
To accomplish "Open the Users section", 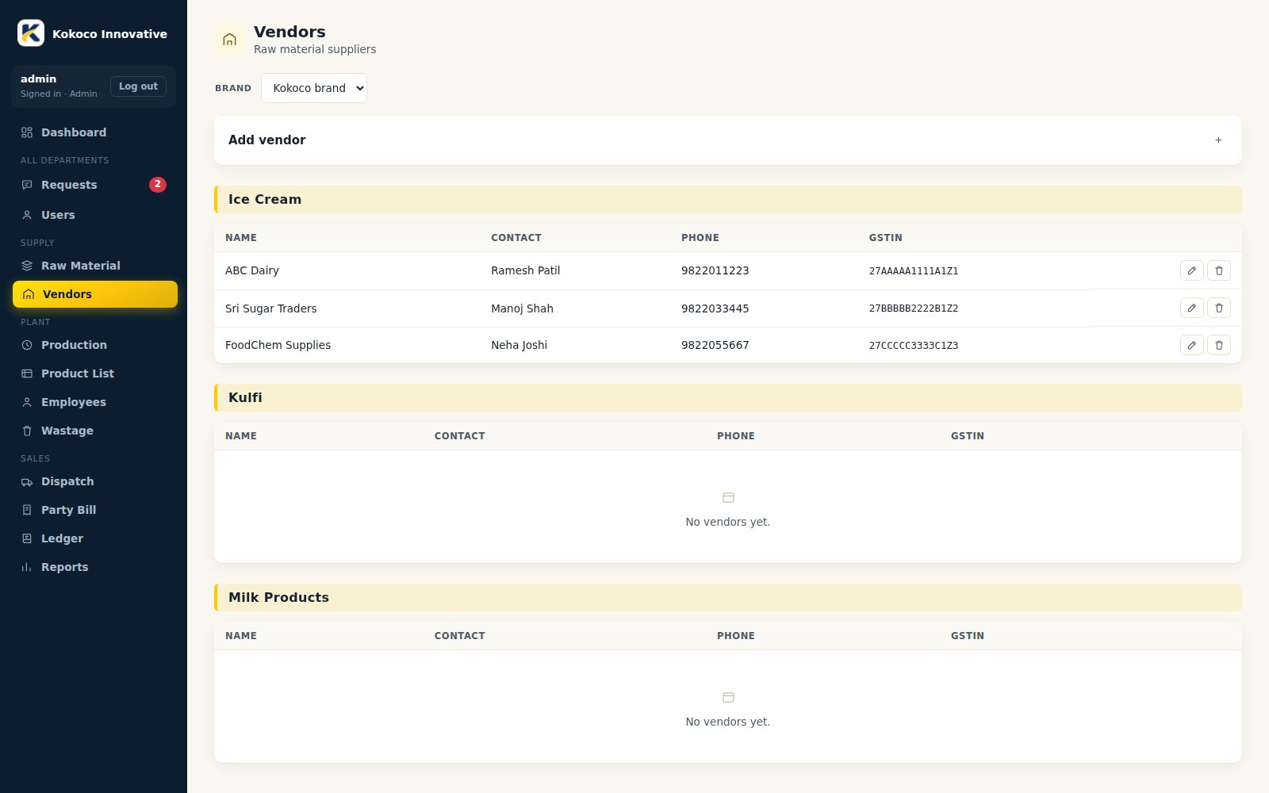I will pyautogui.click(x=94, y=215).
